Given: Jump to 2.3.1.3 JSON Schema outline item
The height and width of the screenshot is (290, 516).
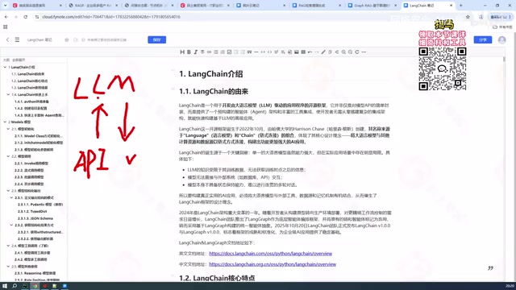Looking at the screenshot, I should coord(35,218).
